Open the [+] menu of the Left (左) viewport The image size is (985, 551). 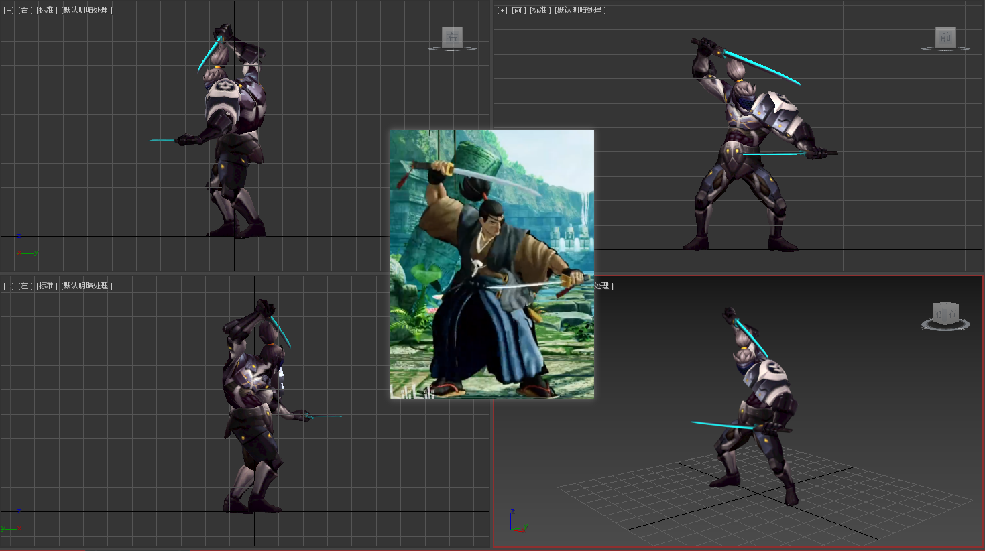[9, 286]
